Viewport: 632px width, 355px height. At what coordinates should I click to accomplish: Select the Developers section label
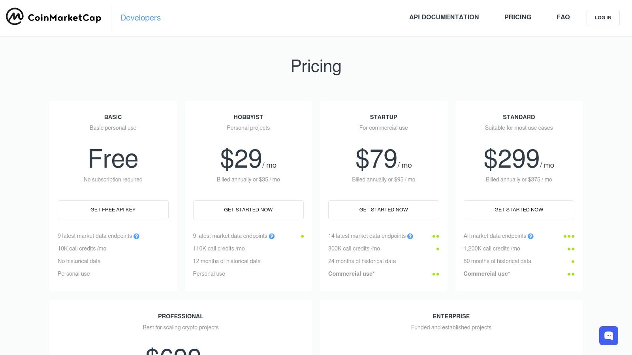[x=141, y=18]
